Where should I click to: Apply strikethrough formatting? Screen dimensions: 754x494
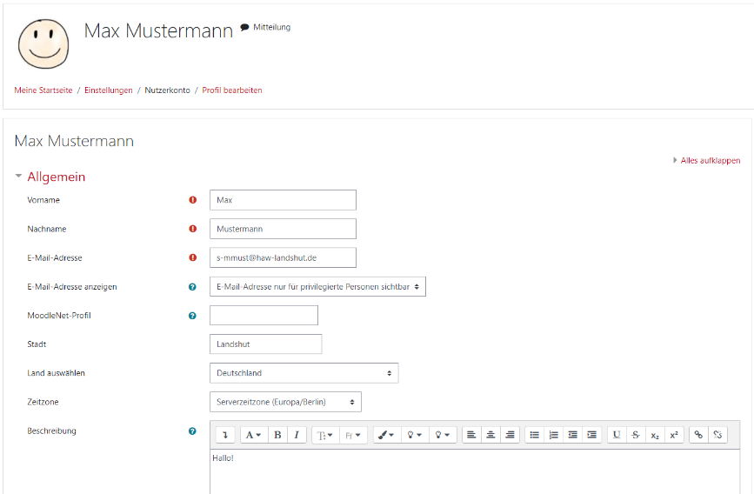(x=636, y=435)
